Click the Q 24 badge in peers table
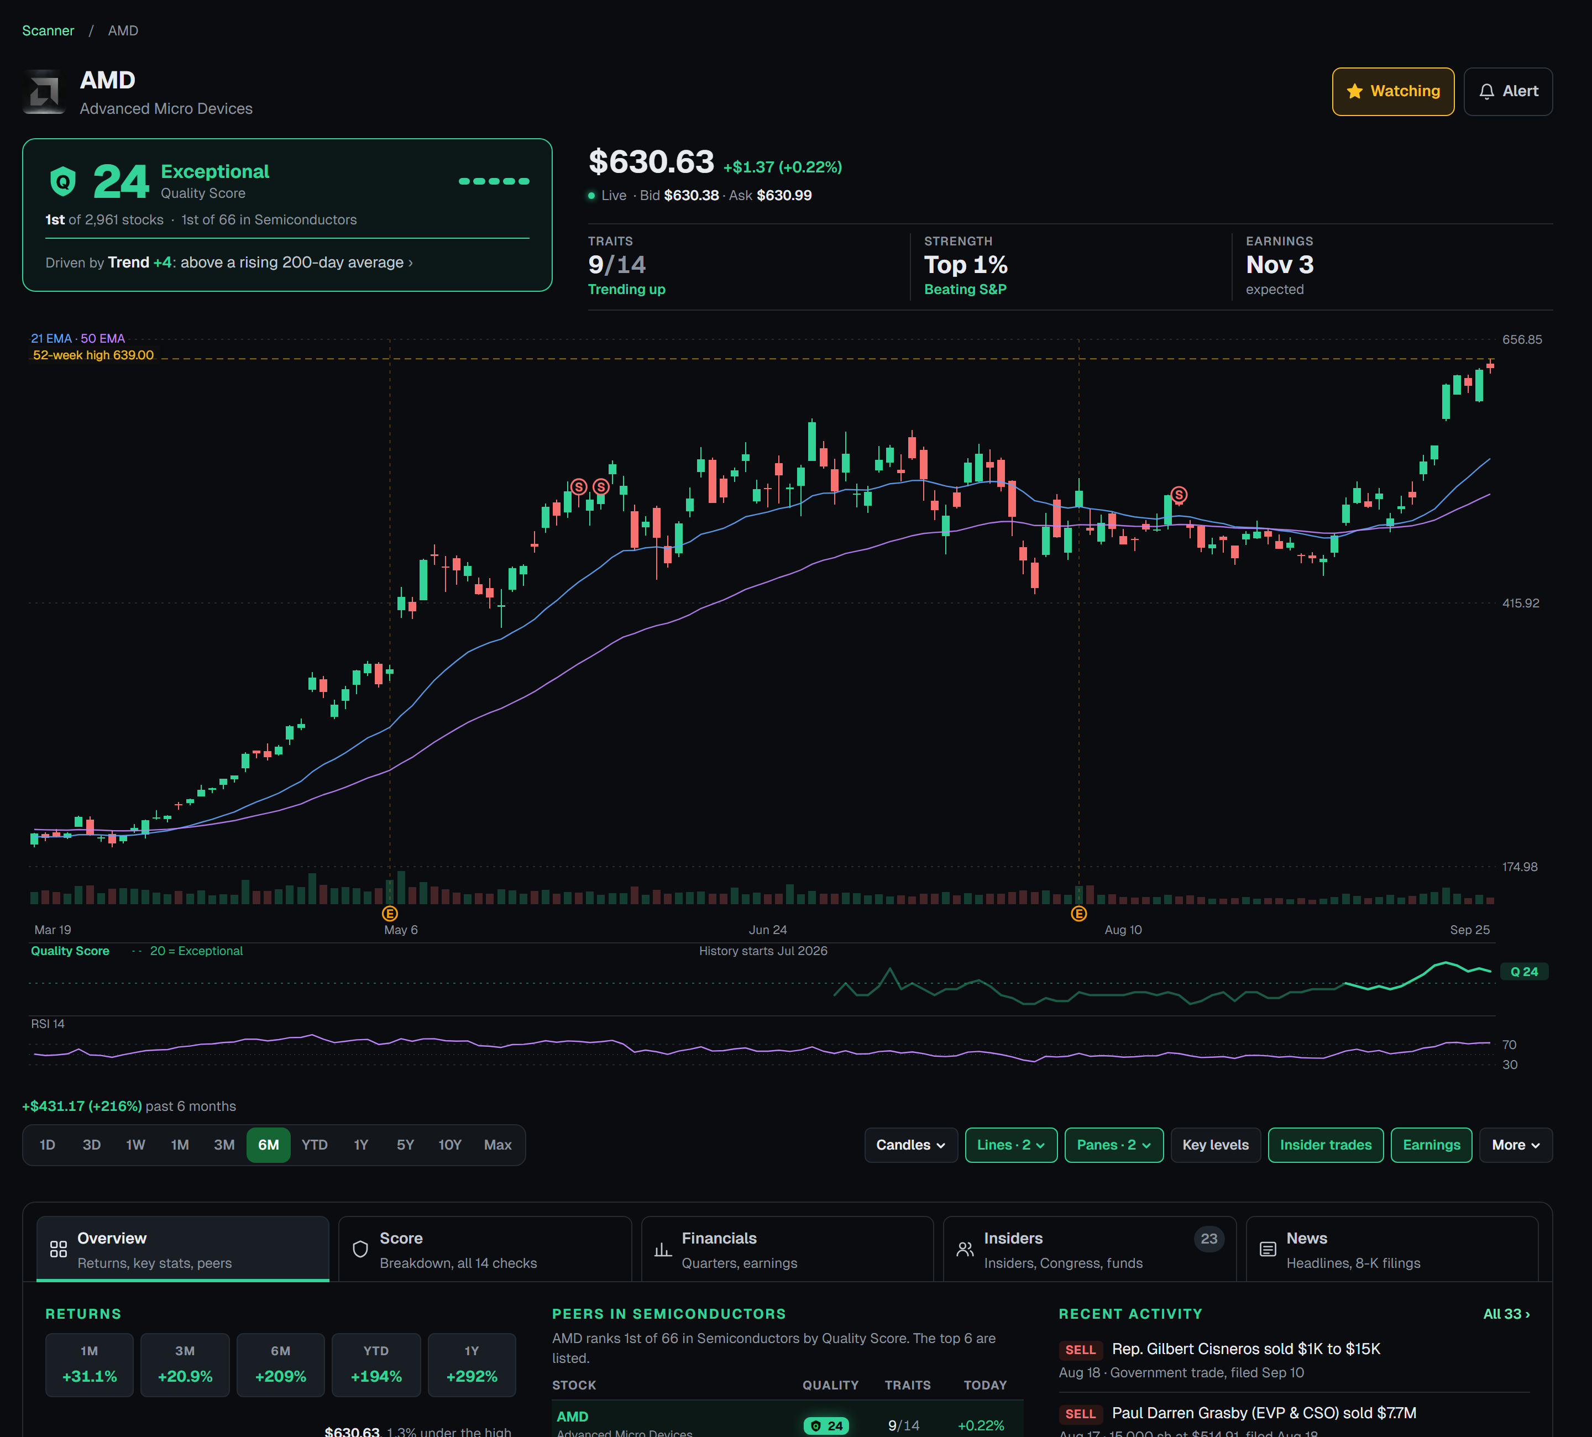Viewport: 1592px width, 1437px height. point(826,1425)
